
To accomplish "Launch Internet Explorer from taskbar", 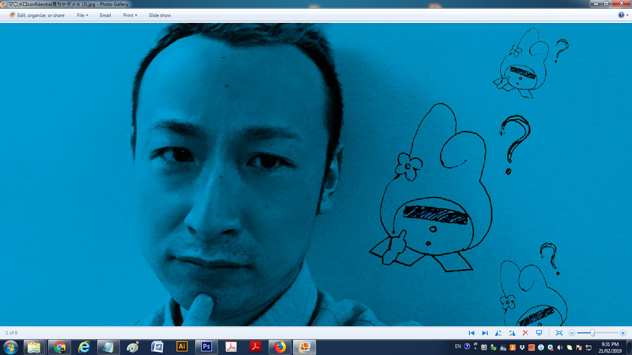I will pos(84,348).
